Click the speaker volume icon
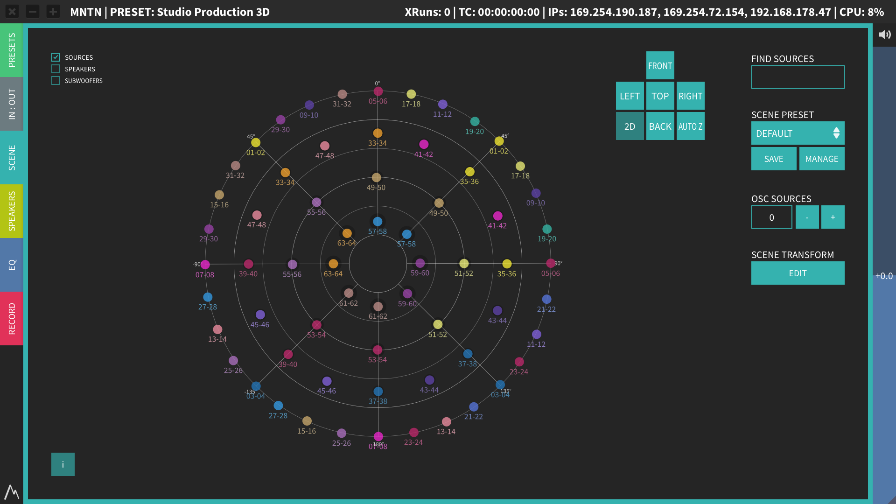This screenshot has height=504, width=896. [884, 35]
